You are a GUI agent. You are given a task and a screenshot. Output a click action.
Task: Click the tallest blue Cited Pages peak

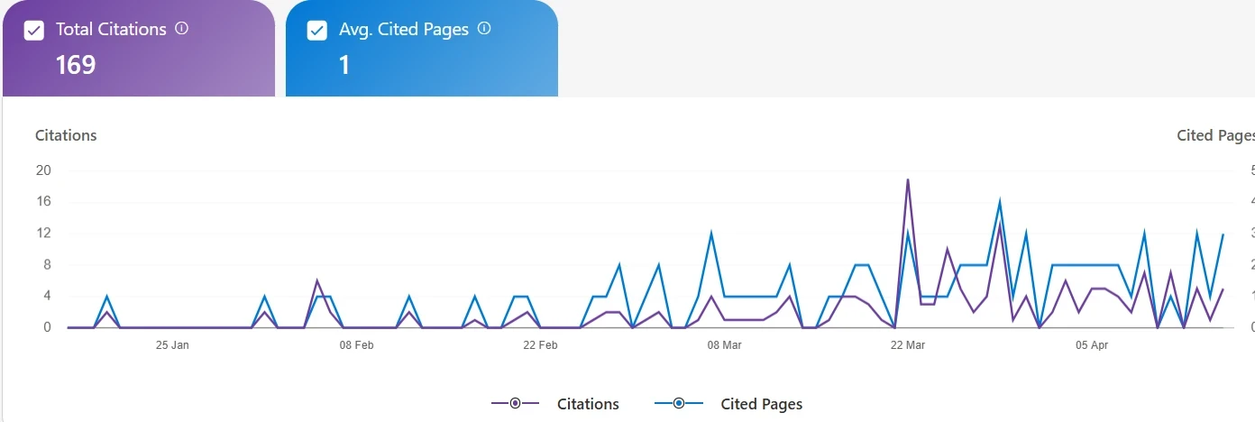click(999, 202)
